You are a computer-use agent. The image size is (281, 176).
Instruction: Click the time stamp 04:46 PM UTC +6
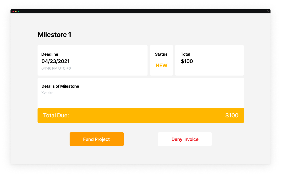56,68
